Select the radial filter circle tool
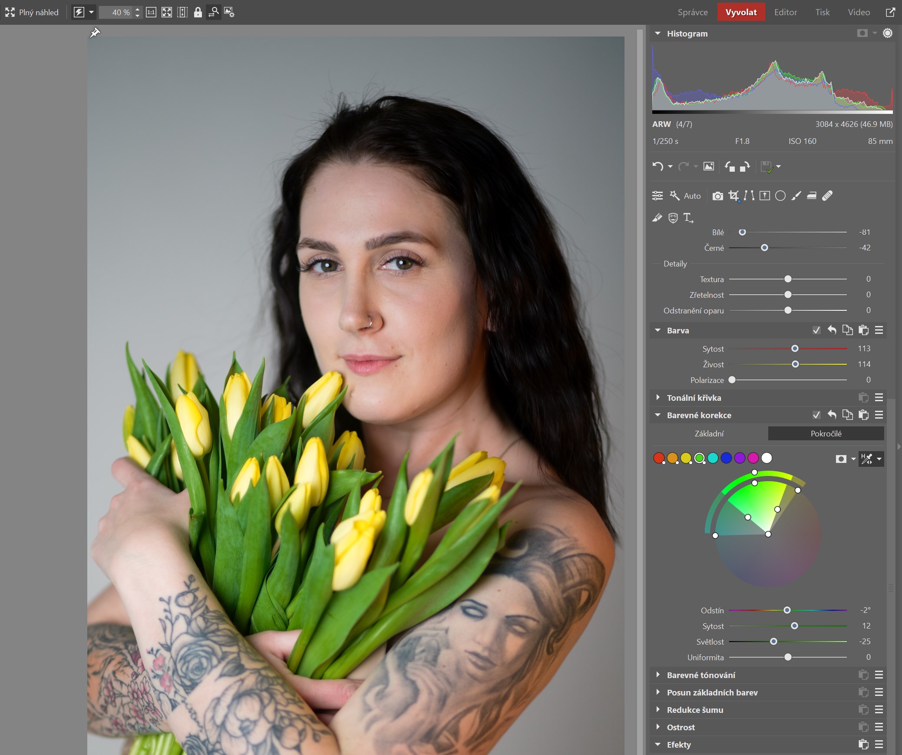This screenshot has width=902, height=755. [780, 196]
